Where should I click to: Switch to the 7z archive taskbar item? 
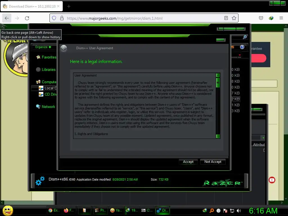147,210
